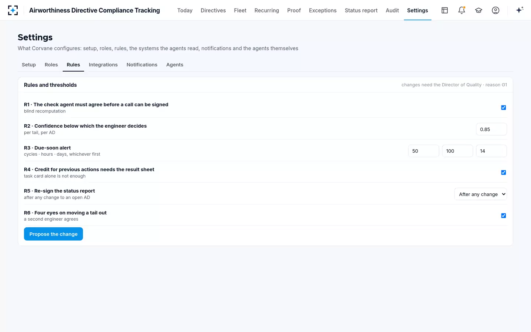The height and width of the screenshot is (332, 531).
Task: Click the R2 confidence threshold field
Action: [492, 129]
